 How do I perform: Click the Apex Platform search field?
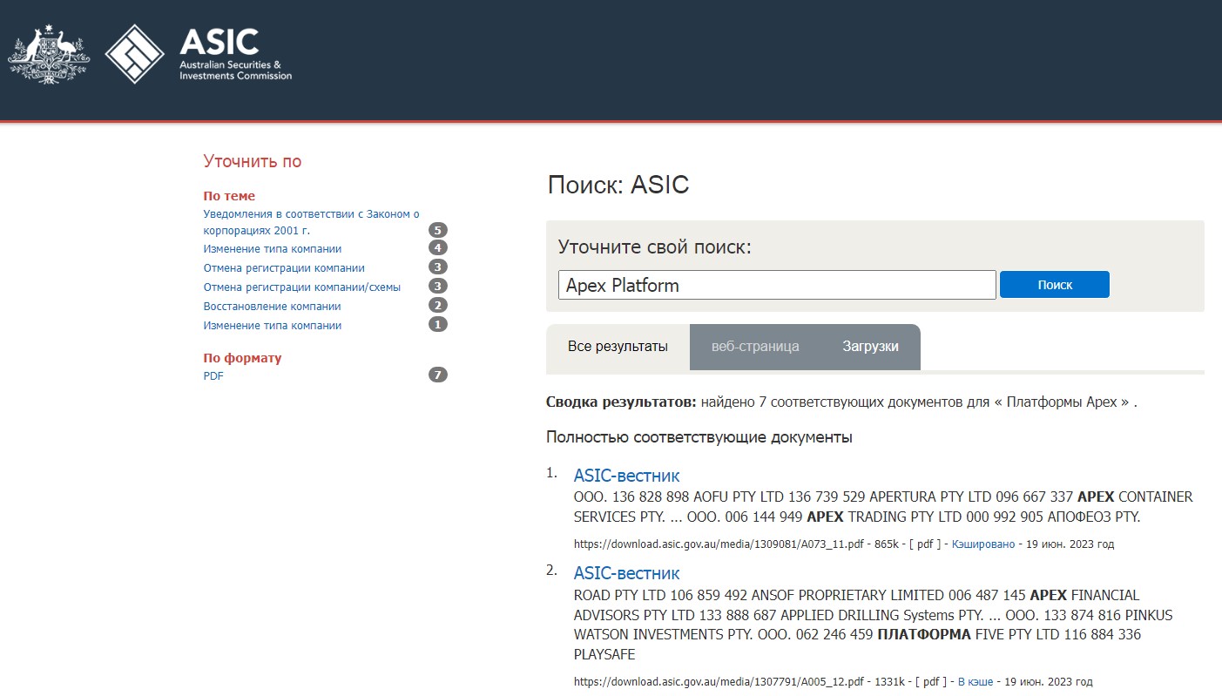click(777, 285)
